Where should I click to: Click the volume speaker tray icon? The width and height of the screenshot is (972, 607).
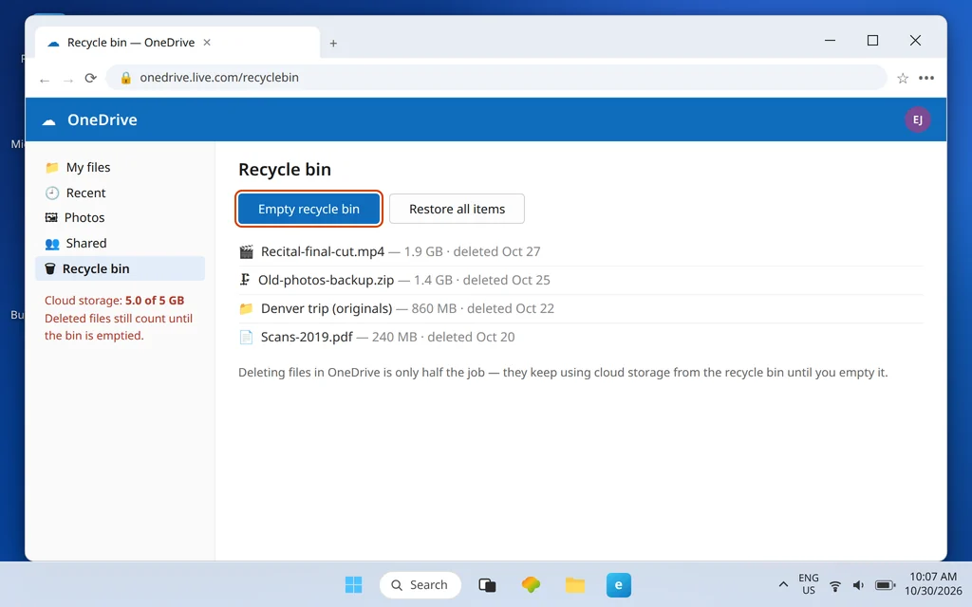pos(858,585)
